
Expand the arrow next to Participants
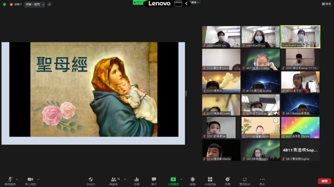[125, 179]
